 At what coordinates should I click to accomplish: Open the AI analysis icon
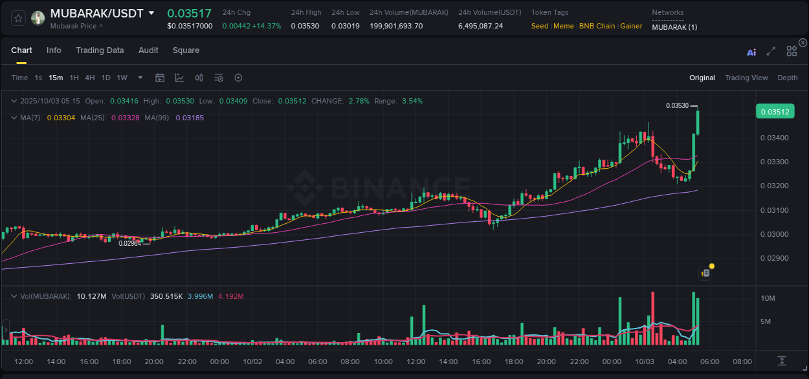pos(751,51)
